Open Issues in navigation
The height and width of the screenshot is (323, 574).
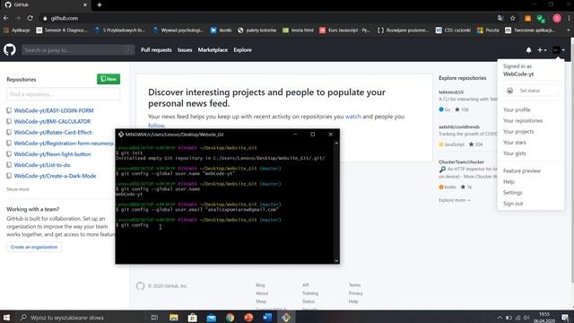(185, 50)
